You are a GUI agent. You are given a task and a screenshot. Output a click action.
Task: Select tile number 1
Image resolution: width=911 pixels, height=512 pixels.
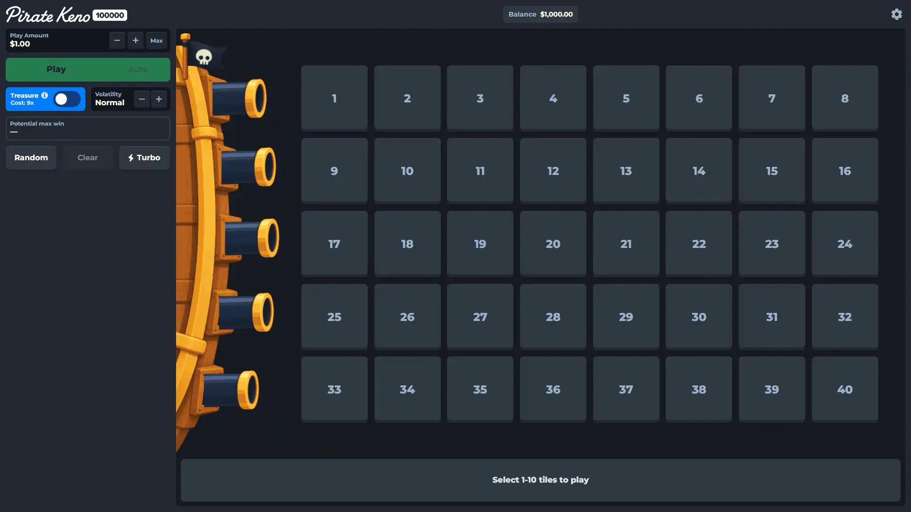click(335, 98)
